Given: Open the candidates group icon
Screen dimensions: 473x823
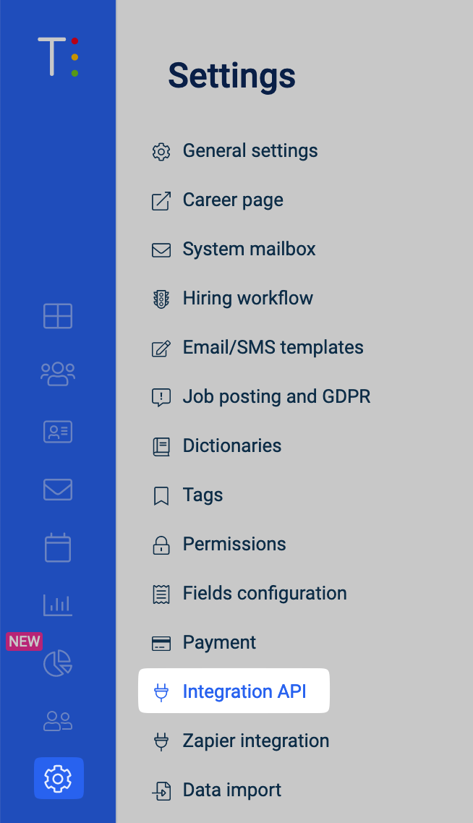Looking at the screenshot, I should click(58, 374).
